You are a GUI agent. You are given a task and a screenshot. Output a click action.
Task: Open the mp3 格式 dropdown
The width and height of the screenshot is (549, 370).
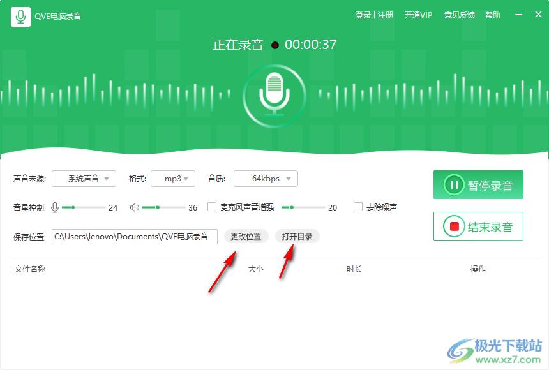click(173, 179)
